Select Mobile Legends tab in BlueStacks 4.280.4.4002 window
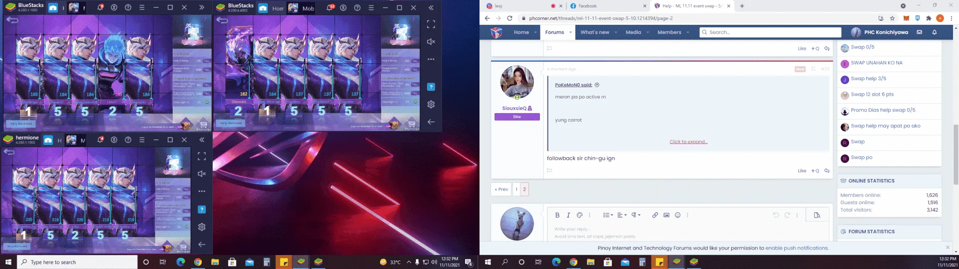The height and width of the screenshot is (269, 959). tap(302, 8)
